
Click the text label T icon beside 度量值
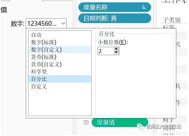coord(86,122)
